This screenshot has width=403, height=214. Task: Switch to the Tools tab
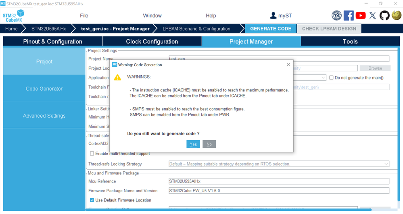tap(350, 42)
